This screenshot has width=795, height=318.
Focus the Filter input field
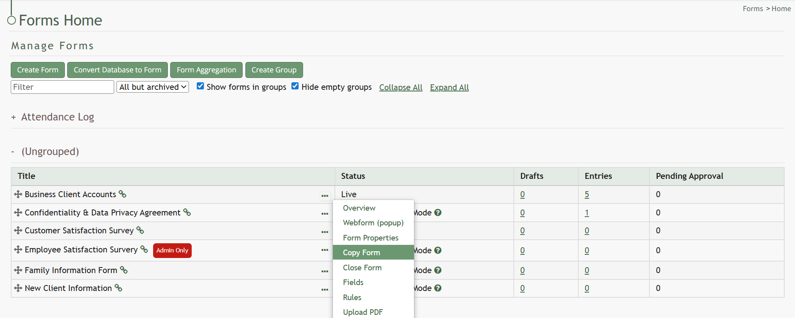click(62, 87)
